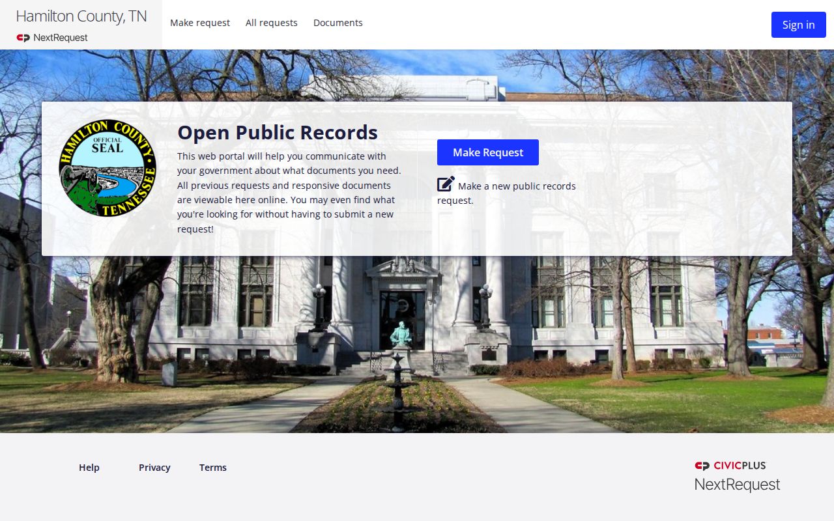This screenshot has width=834, height=521.
Task: Go to All requests in the navigation
Action: [x=272, y=23]
